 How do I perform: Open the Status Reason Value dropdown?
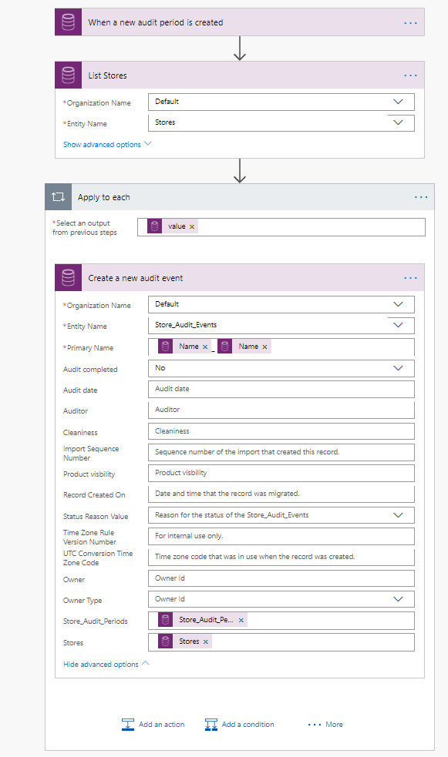[399, 515]
